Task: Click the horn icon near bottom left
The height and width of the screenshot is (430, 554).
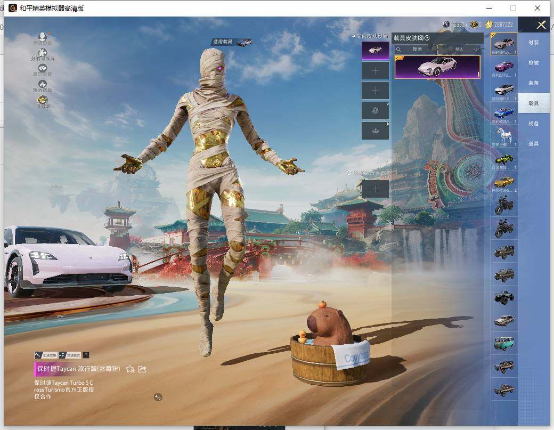Action: pos(158,397)
